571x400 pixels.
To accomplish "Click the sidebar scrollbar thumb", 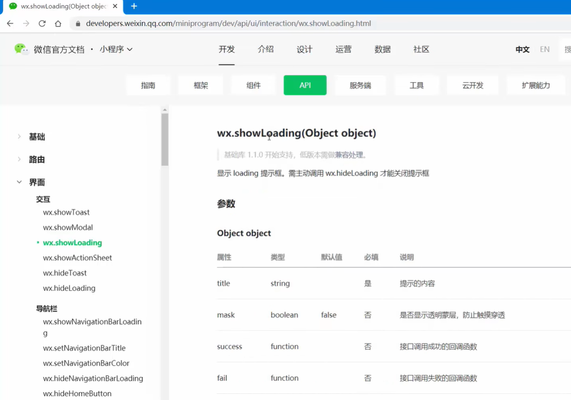I will [165, 140].
